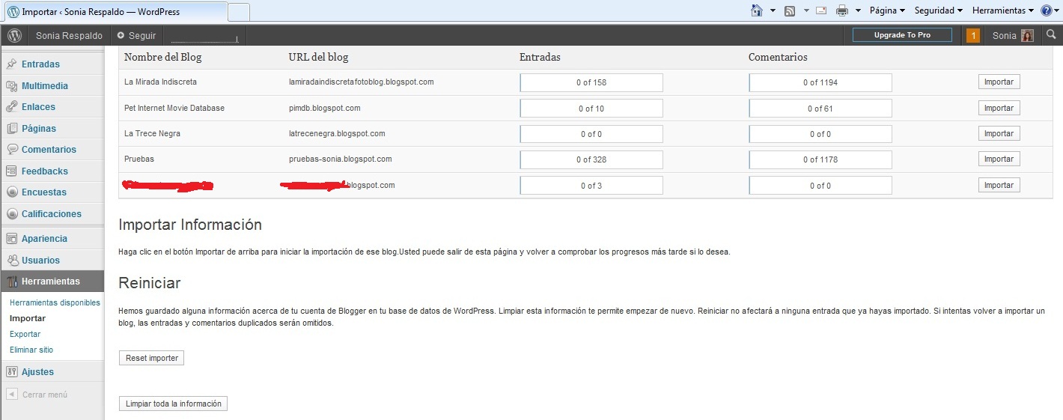Click Pruebas entries progress bar
Screen dimensions: 1063x420
(x=591, y=159)
